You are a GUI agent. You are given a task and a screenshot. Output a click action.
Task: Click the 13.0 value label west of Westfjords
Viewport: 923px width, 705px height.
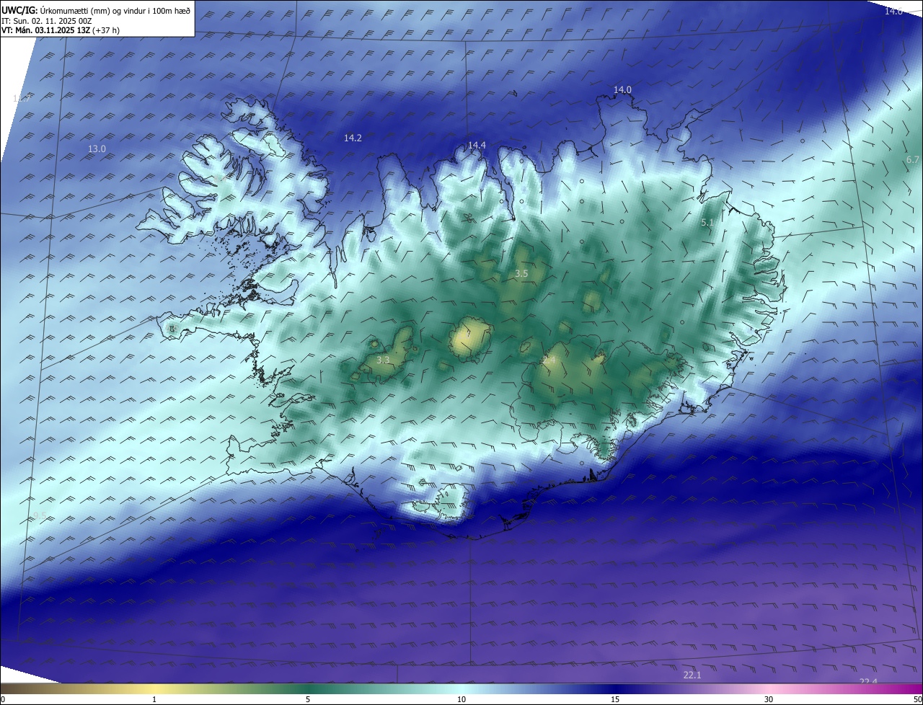click(x=97, y=148)
